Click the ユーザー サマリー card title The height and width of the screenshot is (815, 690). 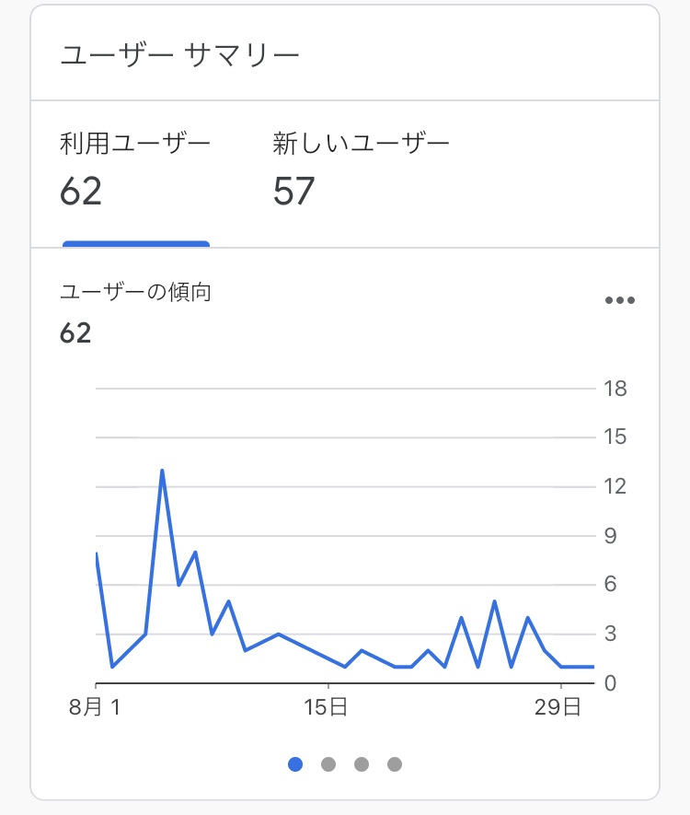click(179, 54)
